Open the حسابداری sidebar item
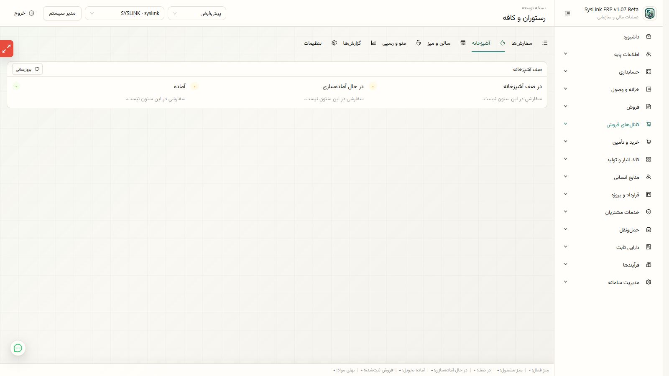Viewport: 669px width, 376px height. [x=609, y=72]
